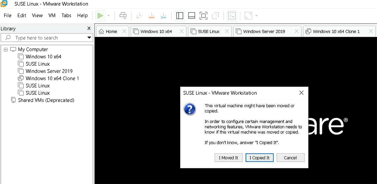The height and width of the screenshot is (184, 377).
Task: Expand the power options dropdown arrow
Action: 108,15
